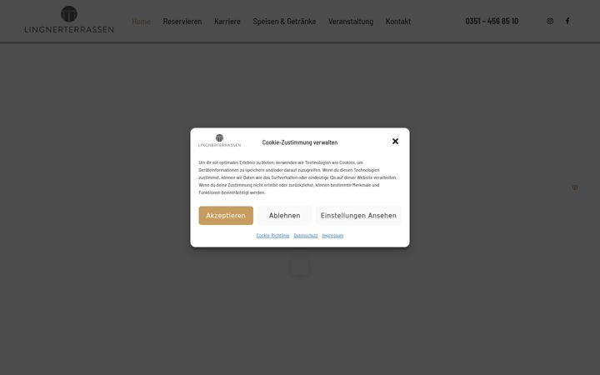Open the Impressum link
600x375 pixels.
(x=332, y=235)
